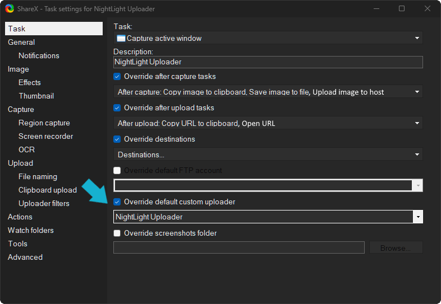
Task: Uncheck Override default custom uploader
Action: click(x=117, y=202)
